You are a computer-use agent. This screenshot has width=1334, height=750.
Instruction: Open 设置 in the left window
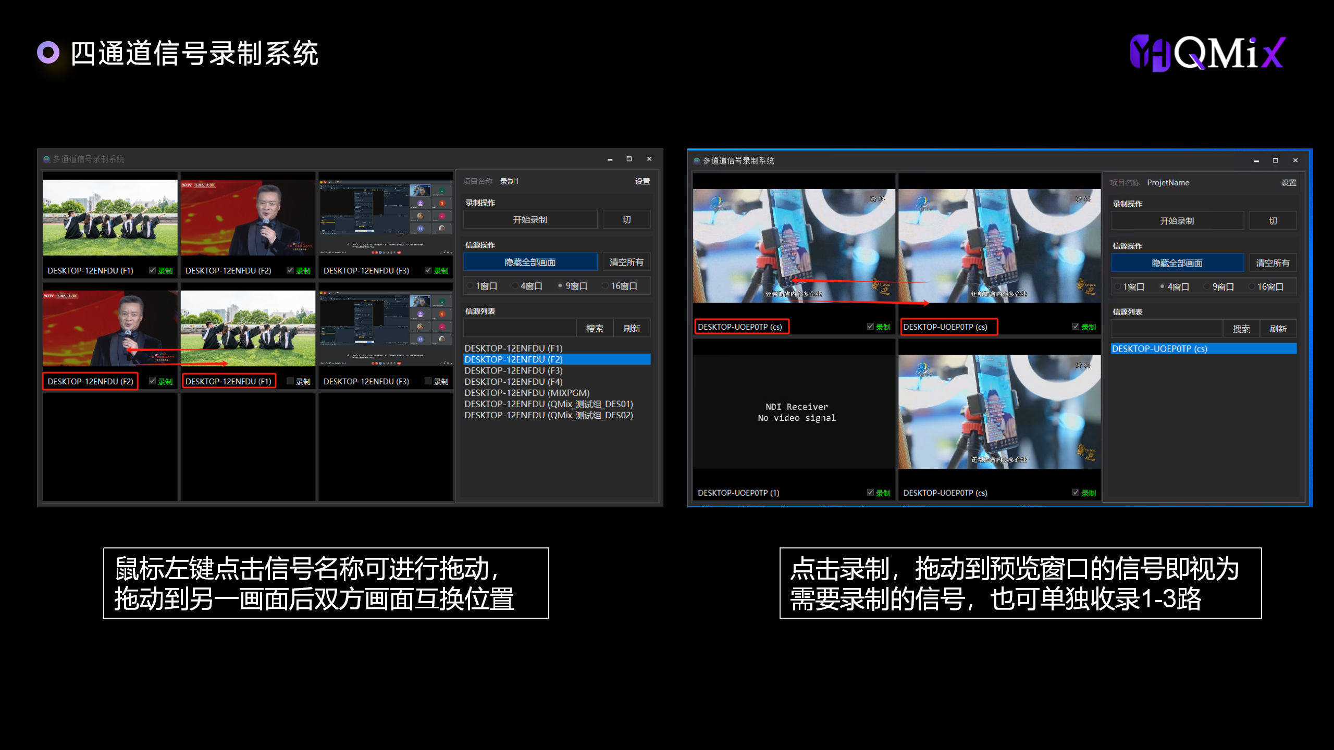(x=642, y=181)
